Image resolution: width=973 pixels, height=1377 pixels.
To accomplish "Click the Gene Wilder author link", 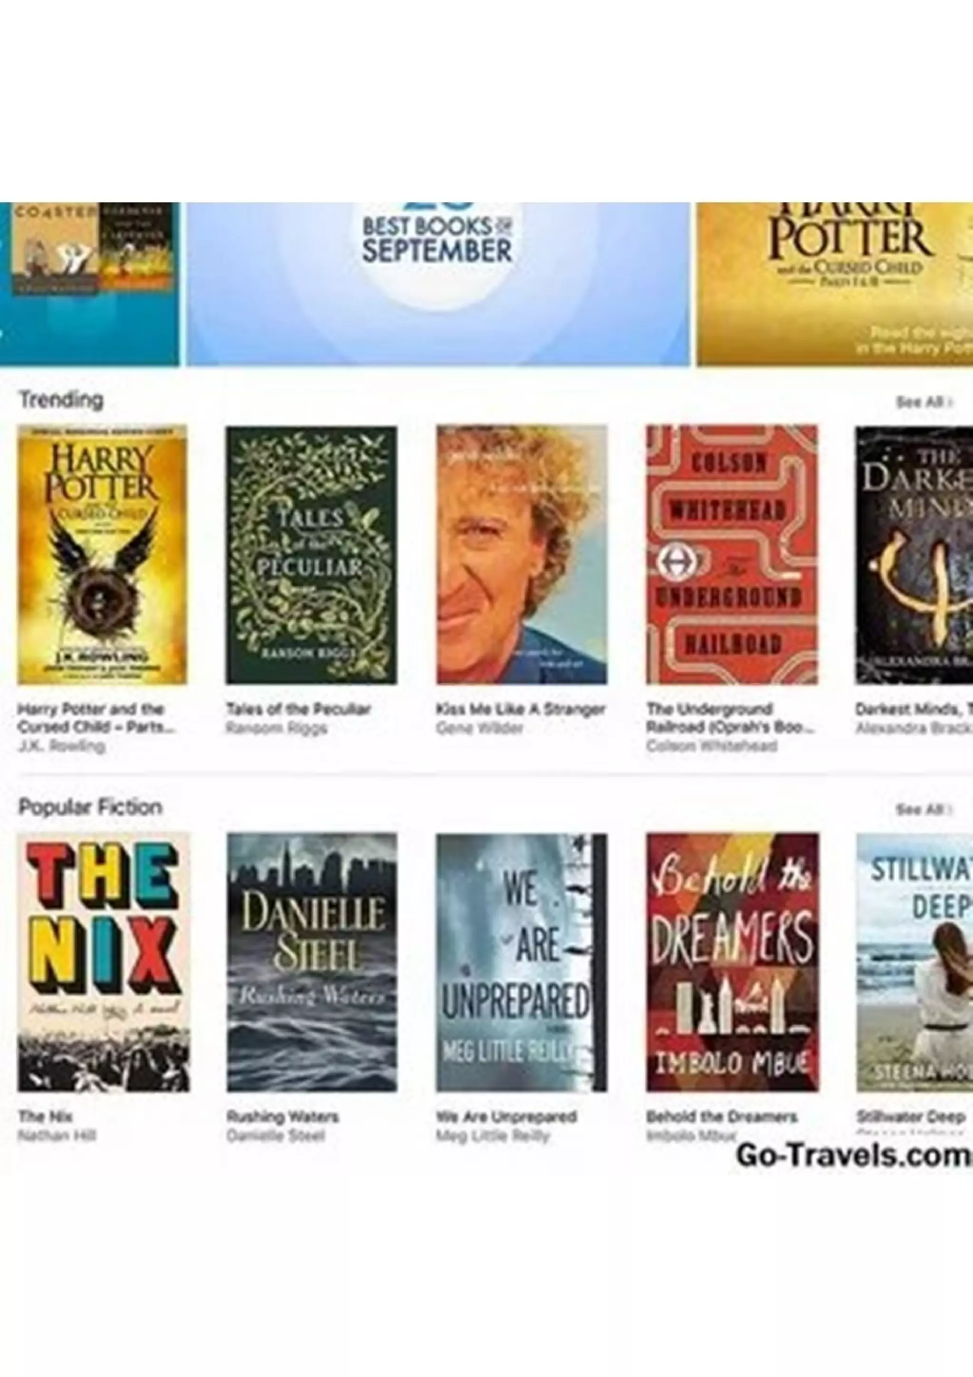I will [479, 728].
